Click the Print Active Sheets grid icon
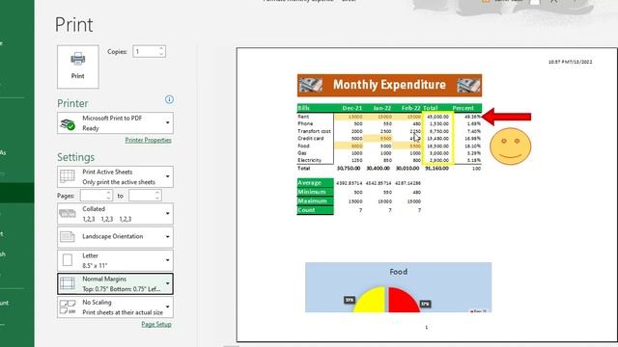The height and width of the screenshot is (347, 618). [x=68, y=176]
